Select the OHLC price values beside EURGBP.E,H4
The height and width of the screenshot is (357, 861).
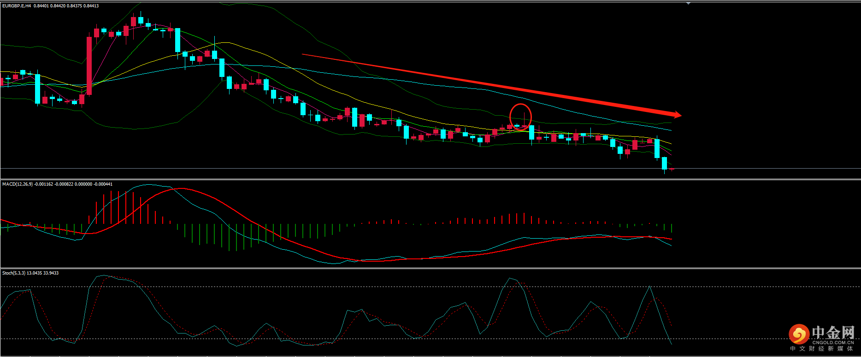66,6
